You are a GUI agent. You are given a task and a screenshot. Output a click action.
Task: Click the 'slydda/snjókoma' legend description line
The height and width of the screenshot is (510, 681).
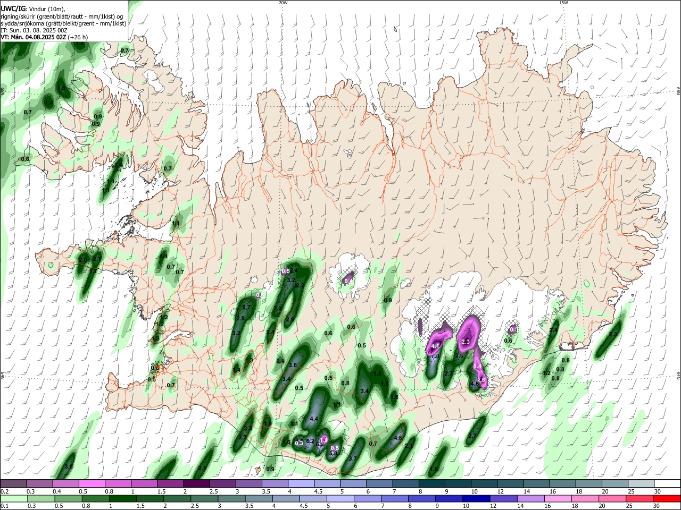[x=63, y=23]
